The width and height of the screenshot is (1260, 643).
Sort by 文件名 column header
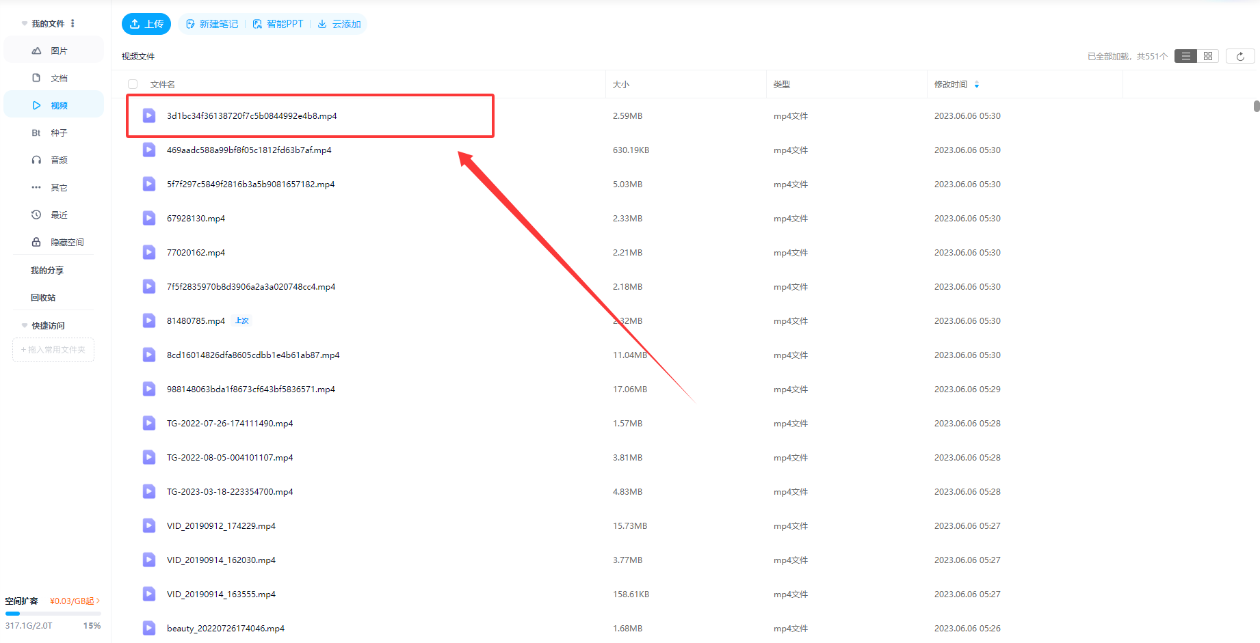tap(163, 85)
